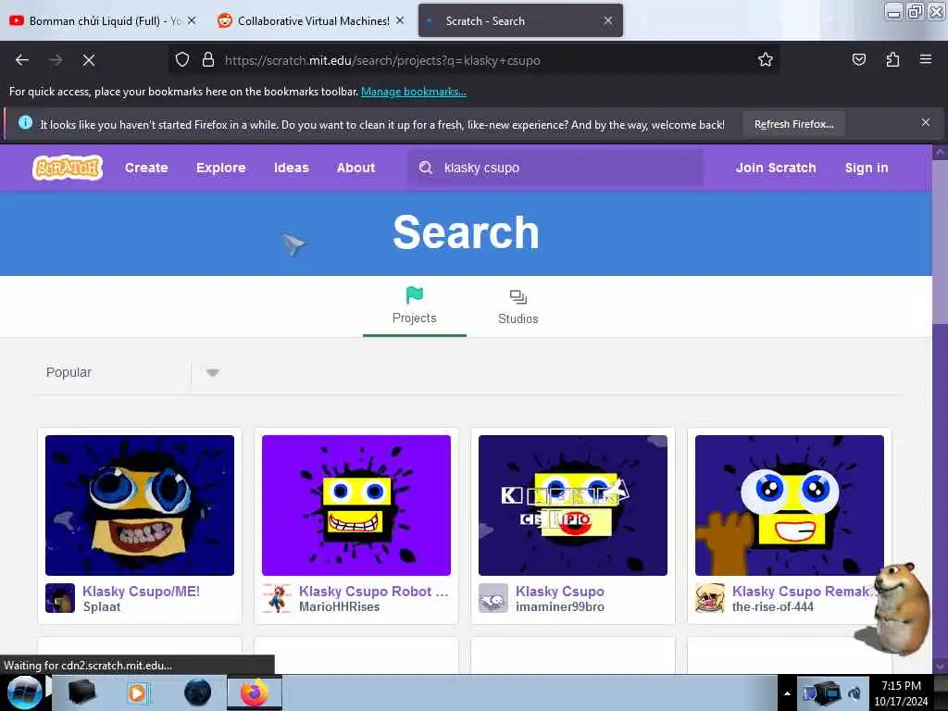Visit the the-rise-of-444 author link
Viewport: 948px width, 711px height.
coord(773,607)
